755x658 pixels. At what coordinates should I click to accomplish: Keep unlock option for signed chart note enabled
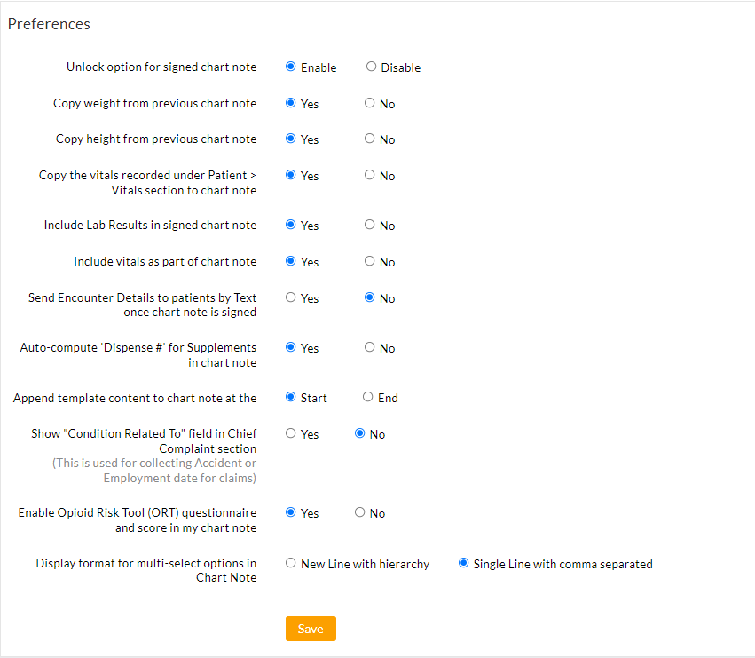coord(290,67)
